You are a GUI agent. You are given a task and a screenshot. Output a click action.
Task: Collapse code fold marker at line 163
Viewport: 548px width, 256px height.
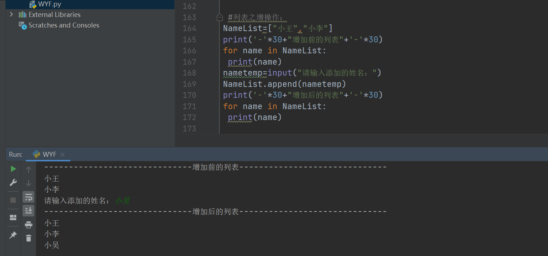click(219, 17)
